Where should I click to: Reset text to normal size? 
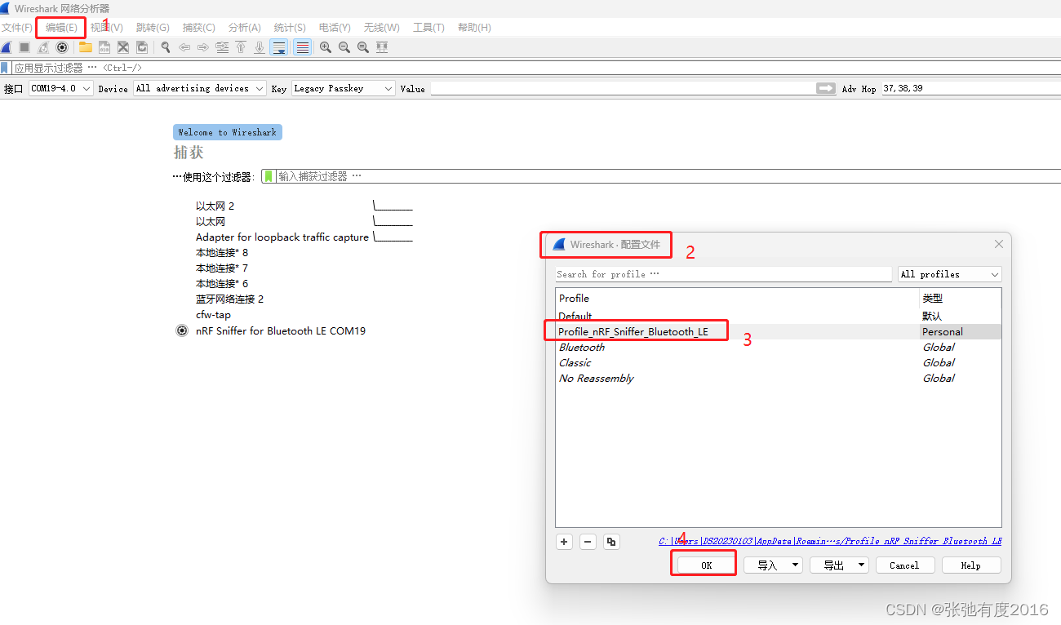pyautogui.click(x=363, y=47)
